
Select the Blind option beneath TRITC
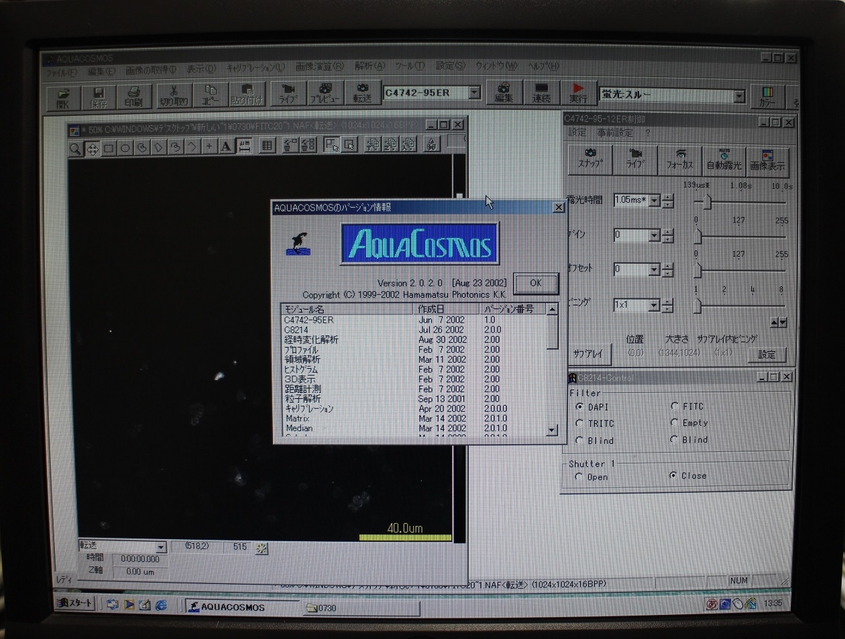pos(579,441)
